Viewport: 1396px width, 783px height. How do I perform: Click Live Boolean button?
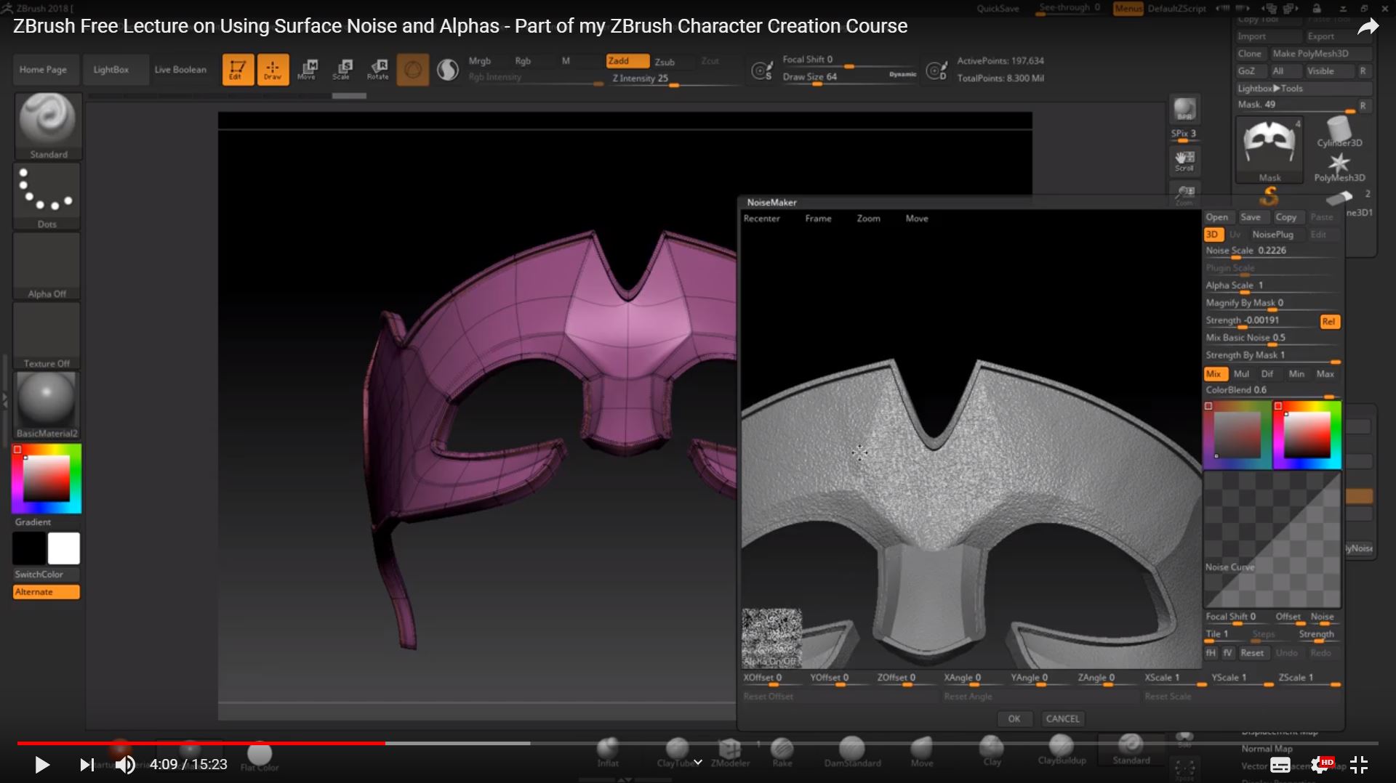pos(180,70)
